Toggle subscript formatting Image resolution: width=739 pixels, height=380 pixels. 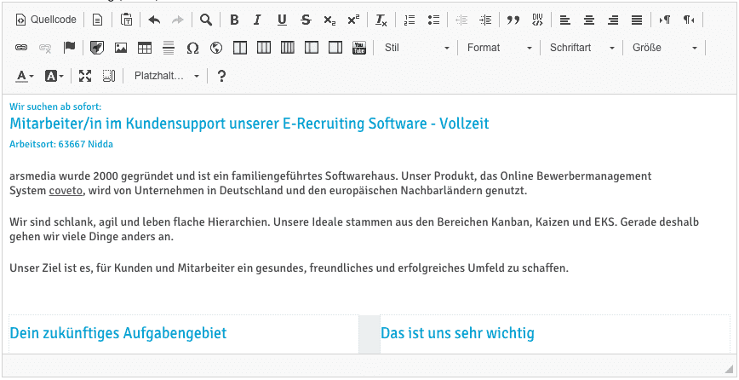[329, 20]
